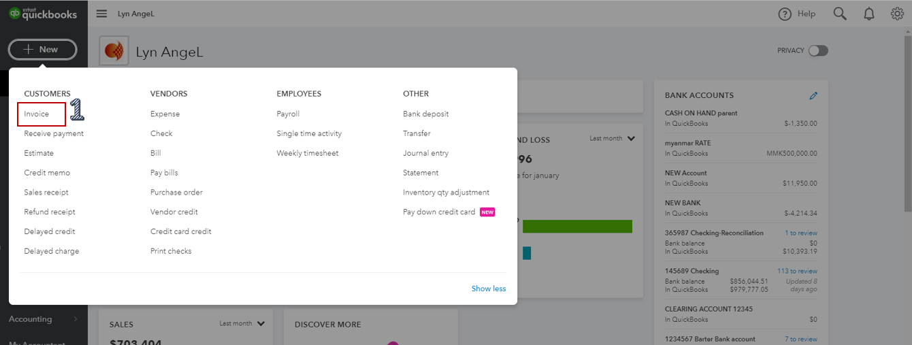Click the New button
This screenshot has width=912, height=345.
[42, 50]
